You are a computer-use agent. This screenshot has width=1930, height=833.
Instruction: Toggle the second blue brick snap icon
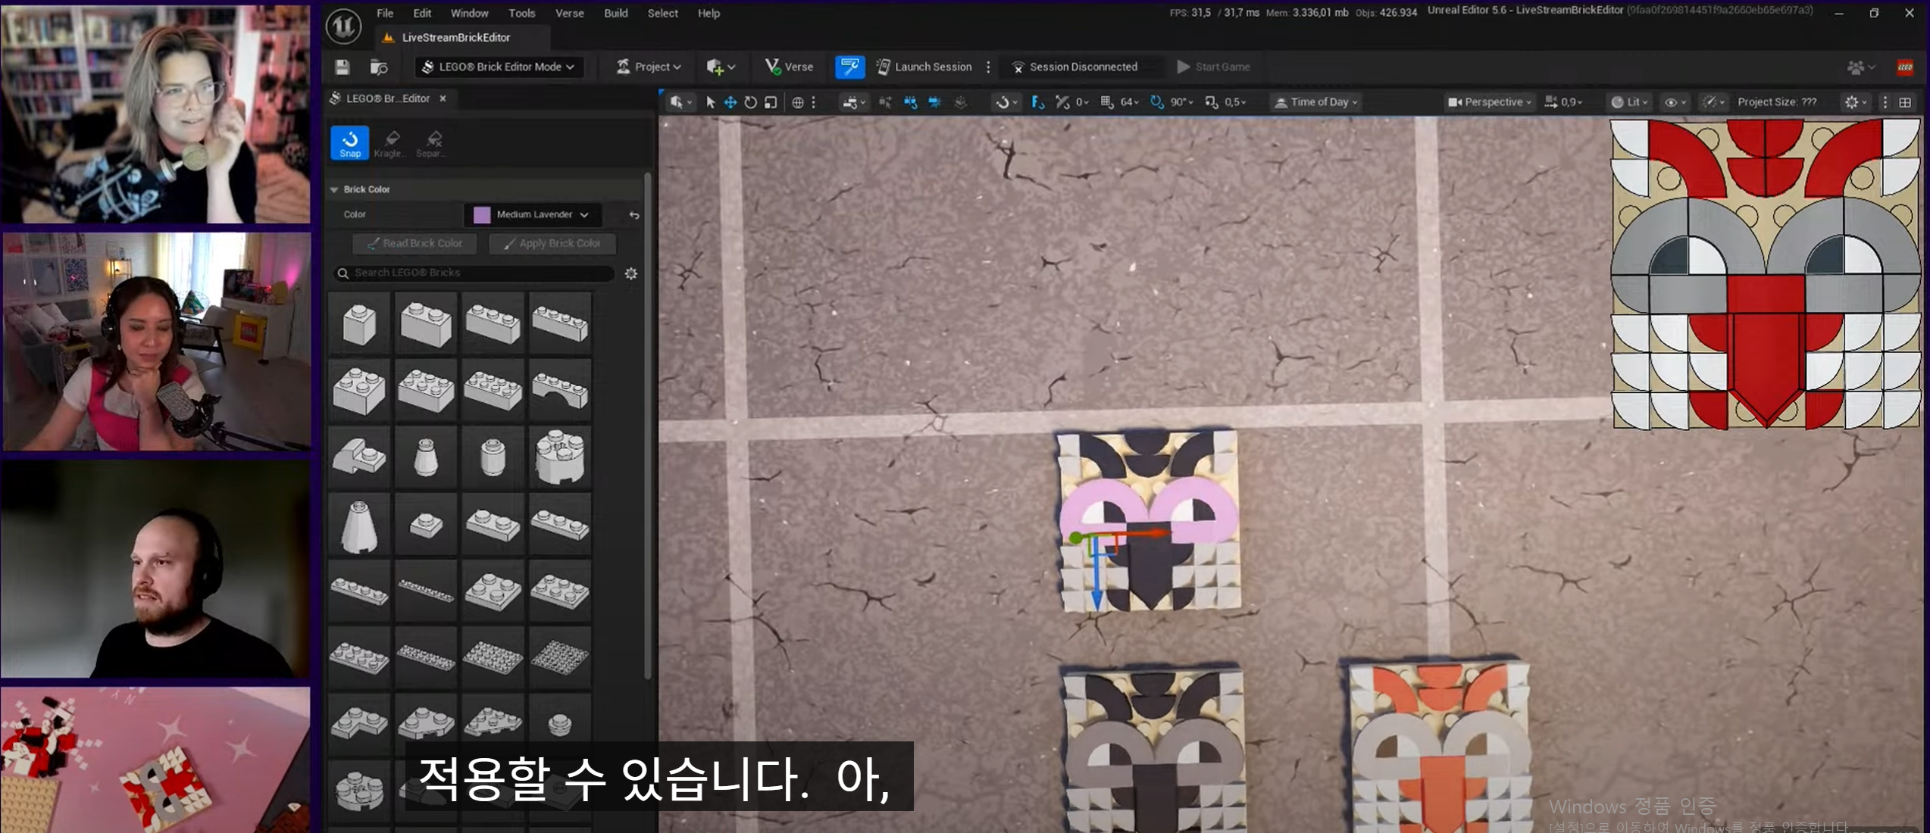tap(935, 102)
